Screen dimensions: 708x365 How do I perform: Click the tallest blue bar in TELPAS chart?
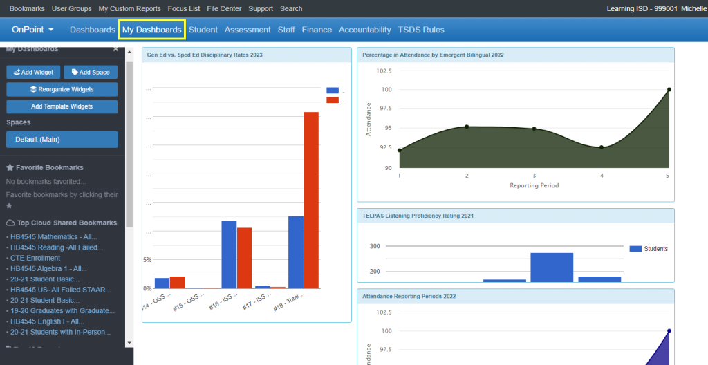coord(552,268)
